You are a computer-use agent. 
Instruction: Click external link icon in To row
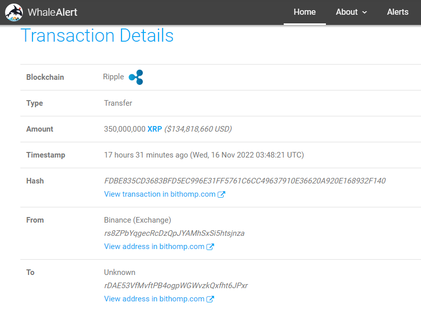(x=210, y=299)
